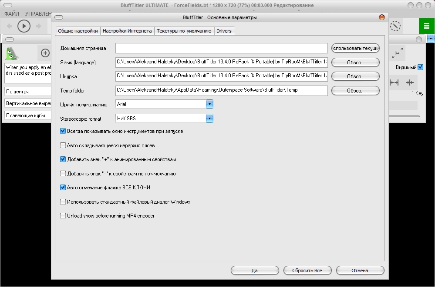Open the 'Плавающие кубы' dropdown
Image resolution: width=435 pixels, height=287 pixels.
point(28,115)
